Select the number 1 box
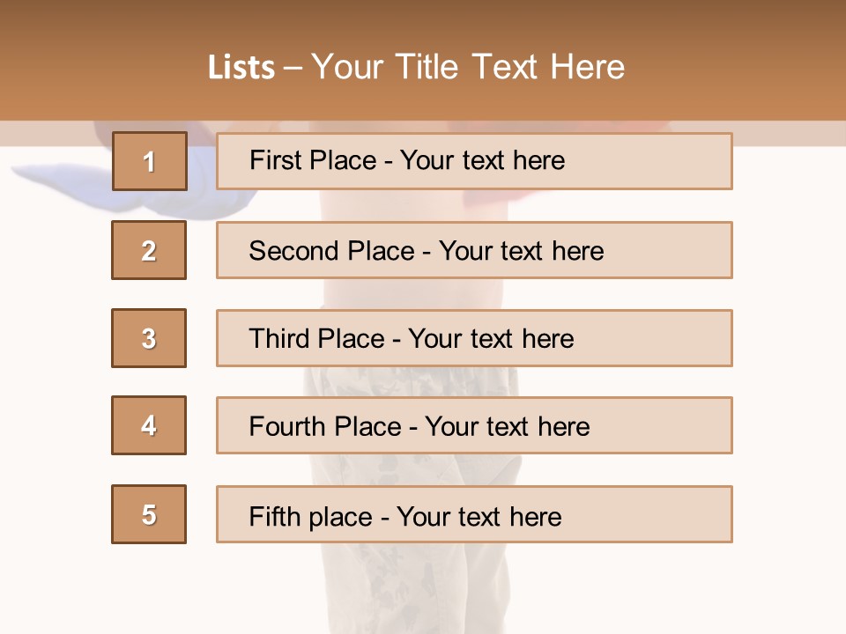The width and height of the screenshot is (846, 634). tap(150, 161)
